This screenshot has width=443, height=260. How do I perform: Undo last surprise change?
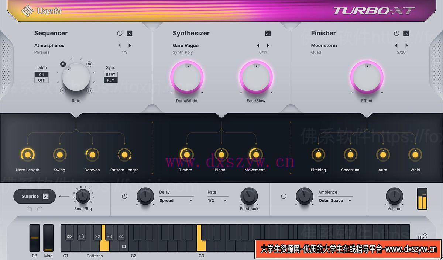30,209
